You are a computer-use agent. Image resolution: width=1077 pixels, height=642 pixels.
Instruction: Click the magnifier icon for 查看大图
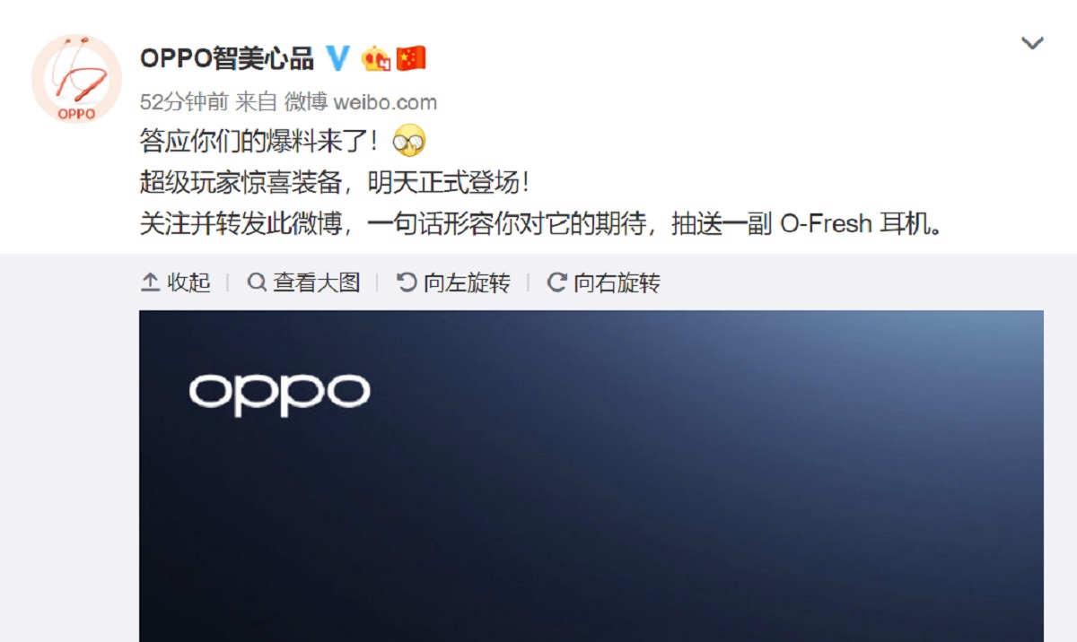pyautogui.click(x=257, y=283)
